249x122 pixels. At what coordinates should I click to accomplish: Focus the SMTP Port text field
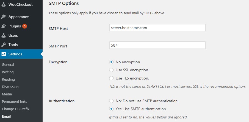click(157, 45)
